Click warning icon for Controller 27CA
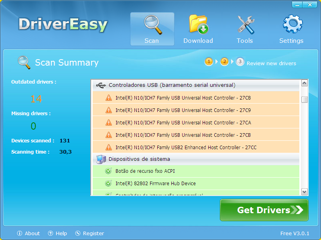This screenshot has width=321, height=240. click(x=108, y=123)
